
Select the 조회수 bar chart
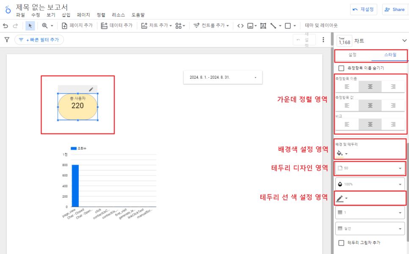pos(108,182)
